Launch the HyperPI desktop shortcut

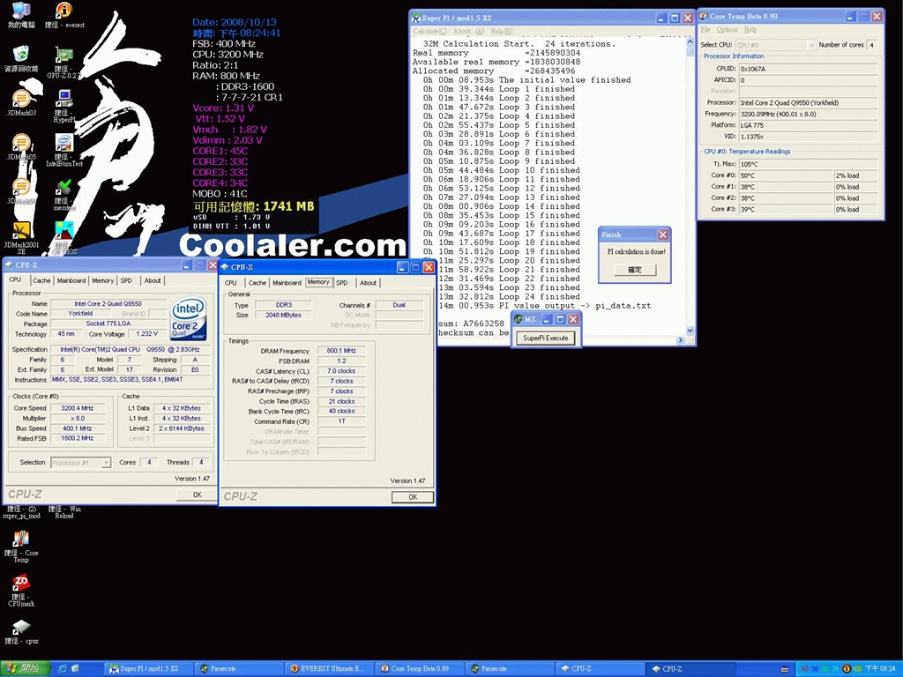63,106
